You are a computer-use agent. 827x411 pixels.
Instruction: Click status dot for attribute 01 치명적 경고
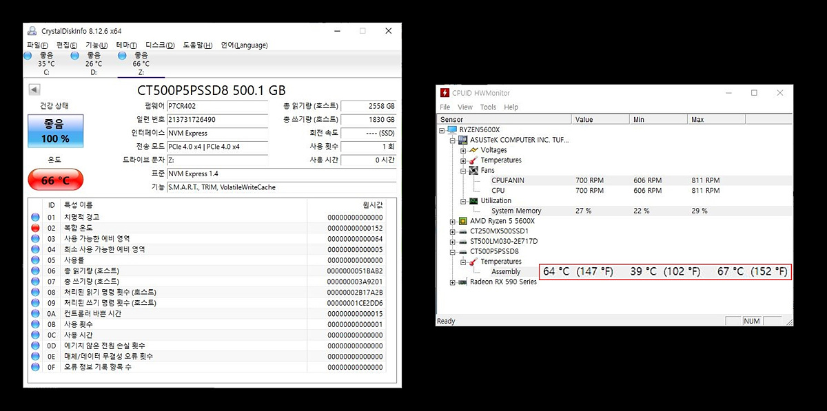coord(35,217)
